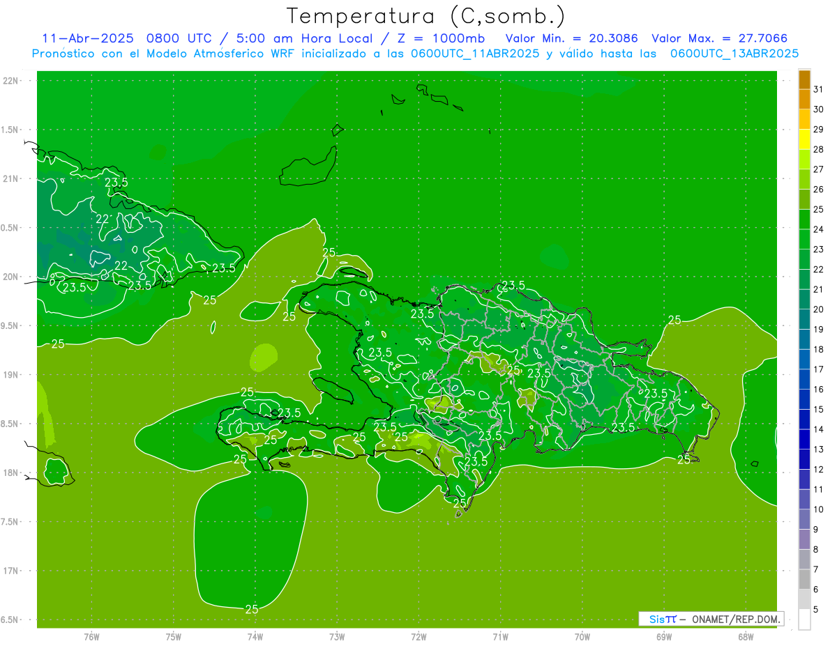Click the title "Temperatura (C,somb.)"

point(426,16)
